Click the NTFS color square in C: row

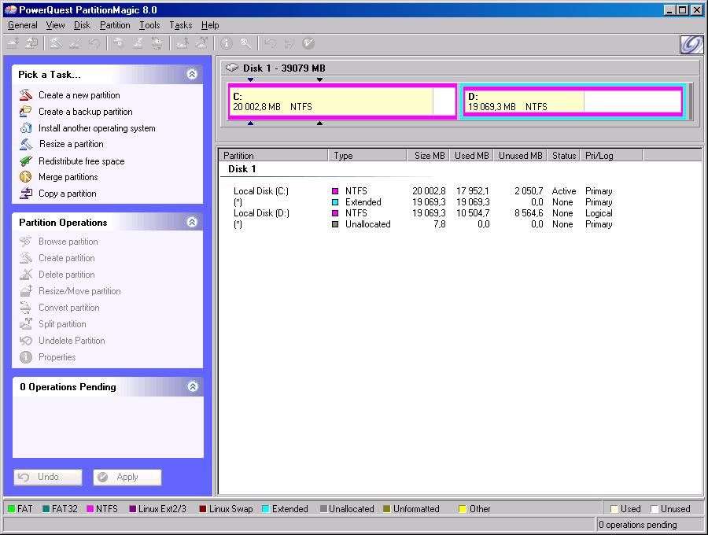coord(335,191)
